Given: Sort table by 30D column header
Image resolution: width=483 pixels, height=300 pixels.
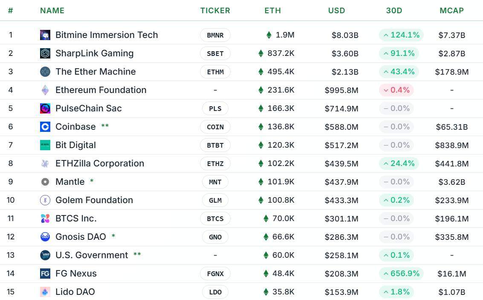Looking at the screenshot, I should (x=394, y=11).
